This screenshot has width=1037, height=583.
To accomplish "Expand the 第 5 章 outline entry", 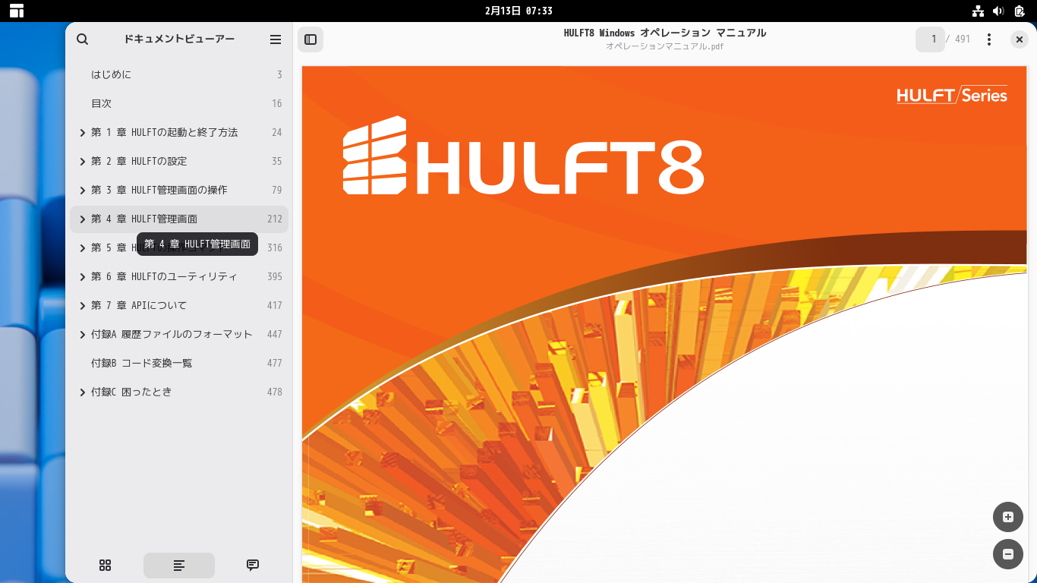I will pyautogui.click(x=82, y=248).
